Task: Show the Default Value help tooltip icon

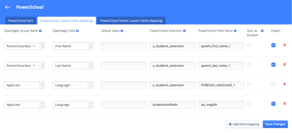Action: coord(122,31)
